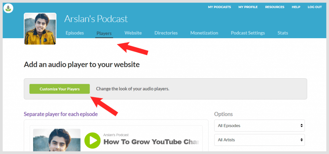View the Stats tab

point(283,33)
